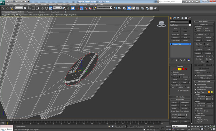Image resolution: width=216 pixels, height=131 pixels.
Task: Click the Make Planar button
Action: click(x=200, y=56)
